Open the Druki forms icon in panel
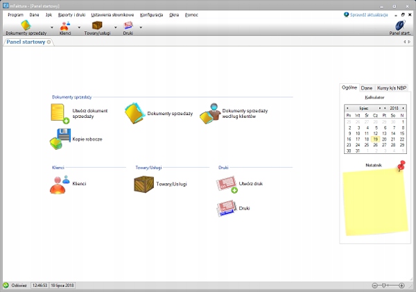 pyautogui.click(x=227, y=208)
